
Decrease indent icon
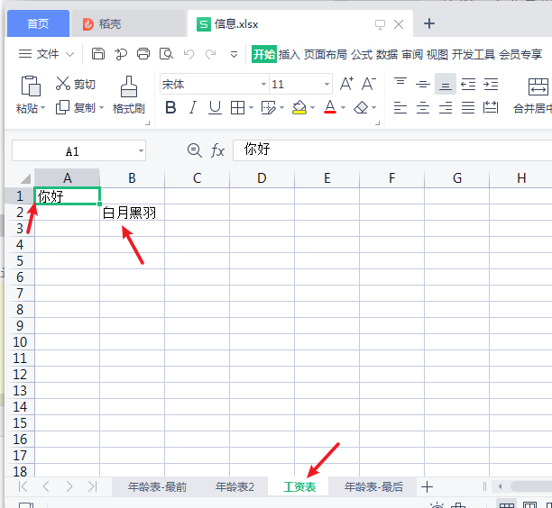pos(468,84)
